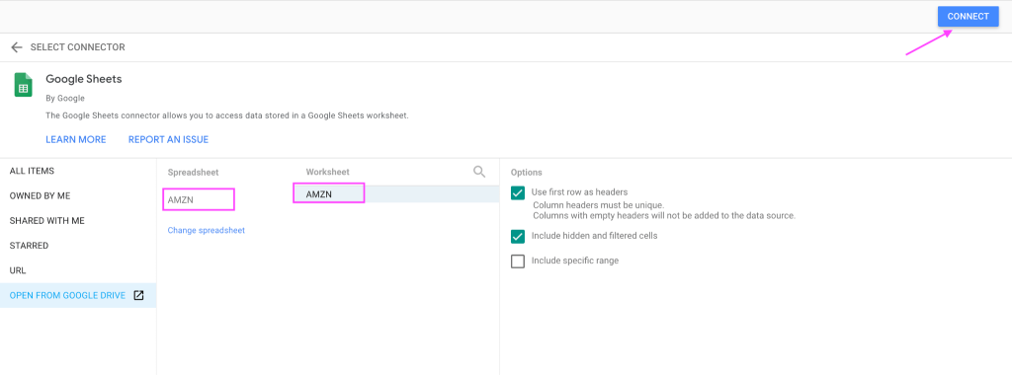
Task: Click the CONNECT button
Action: (x=968, y=17)
